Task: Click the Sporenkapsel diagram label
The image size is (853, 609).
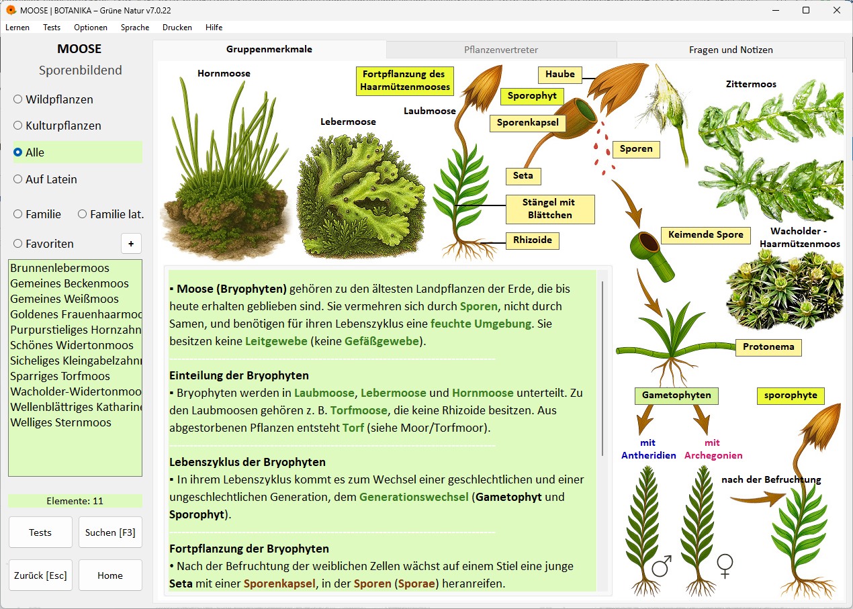Action: tap(527, 123)
